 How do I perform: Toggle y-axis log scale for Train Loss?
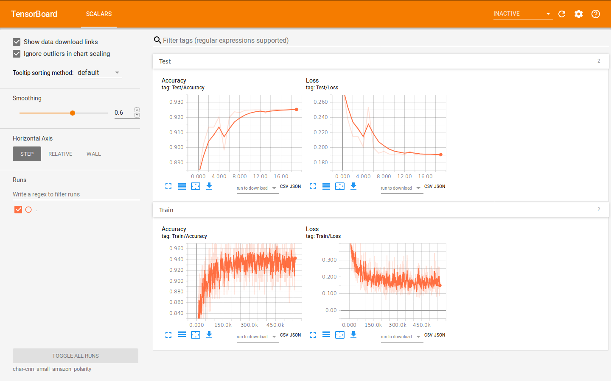326,335
